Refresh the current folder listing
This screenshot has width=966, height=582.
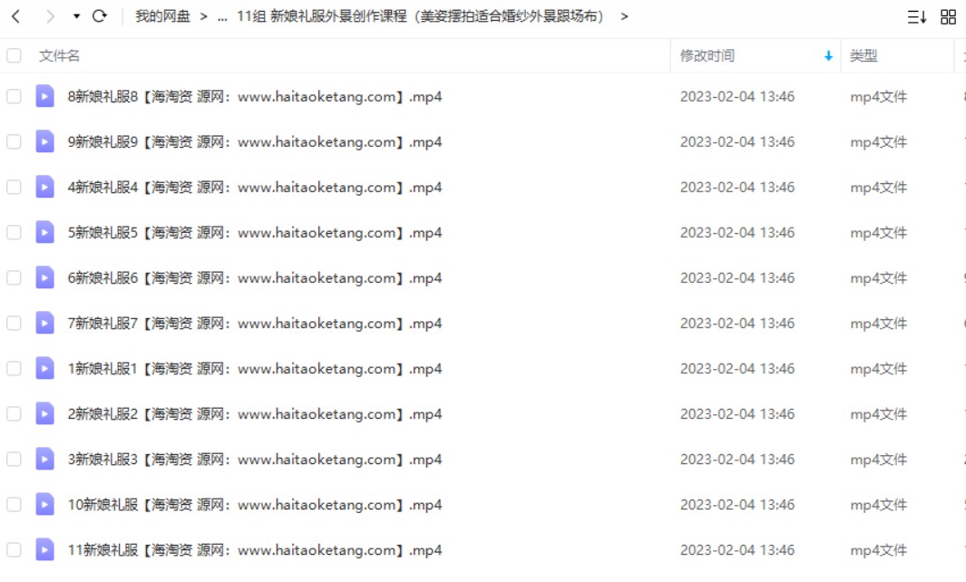(x=99, y=16)
